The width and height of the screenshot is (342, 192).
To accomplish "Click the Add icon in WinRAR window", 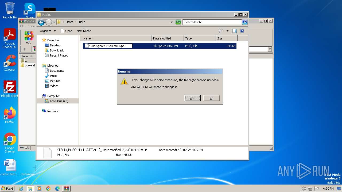I will click(x=29, y=37).
